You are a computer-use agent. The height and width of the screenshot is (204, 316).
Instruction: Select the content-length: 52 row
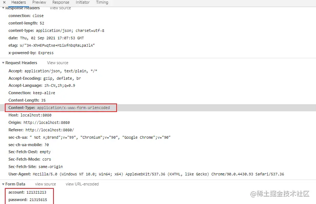[26, 23]
